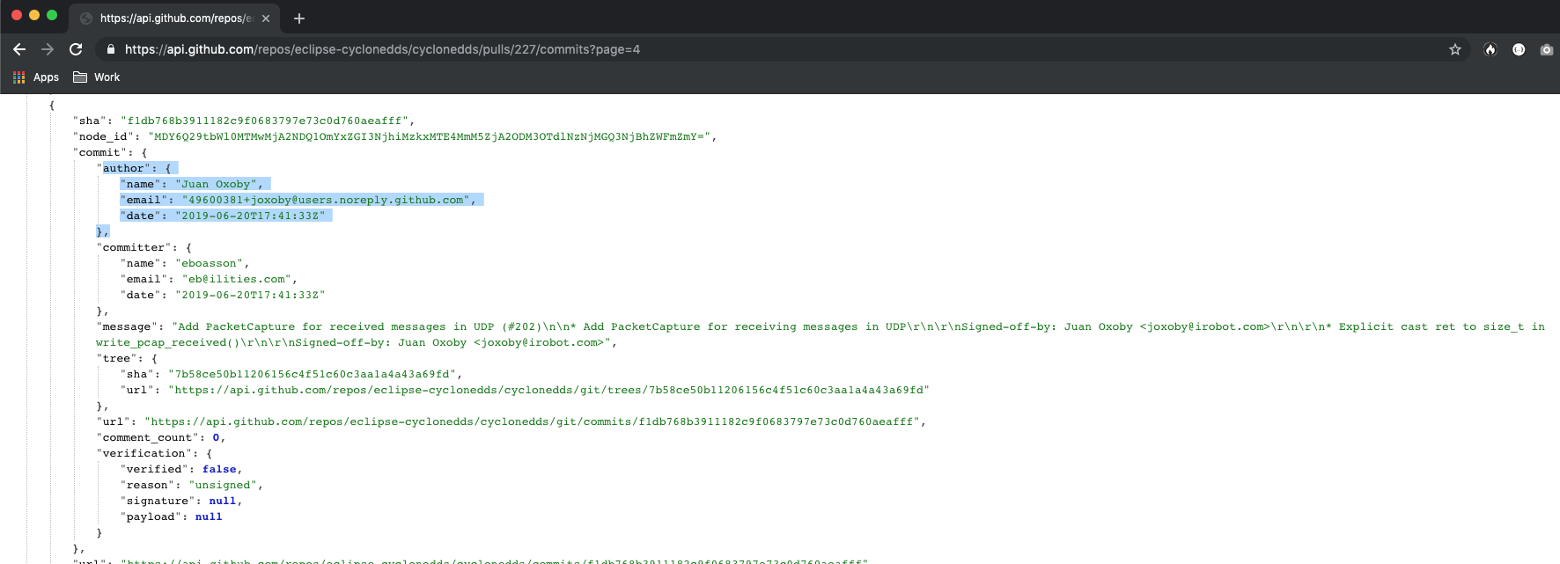Focus the address bar URL
The width and height of the screenshot is (1560, 564).
click(x=382, y=49)
